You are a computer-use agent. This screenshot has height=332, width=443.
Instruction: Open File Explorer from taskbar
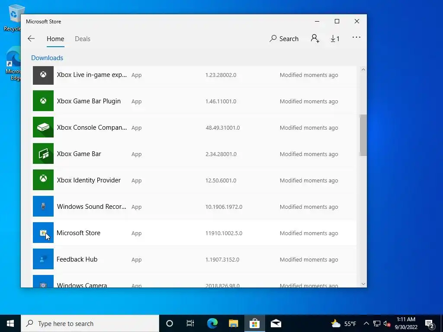(x=233, y=323)
